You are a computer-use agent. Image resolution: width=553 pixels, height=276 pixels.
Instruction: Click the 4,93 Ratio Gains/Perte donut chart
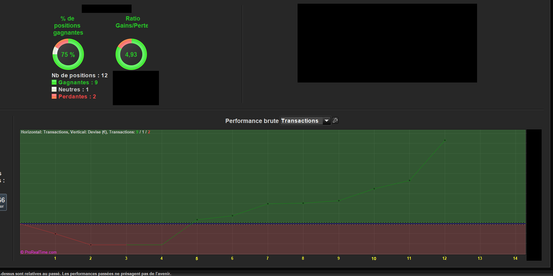pyautogui.click(x=131, y=54)
